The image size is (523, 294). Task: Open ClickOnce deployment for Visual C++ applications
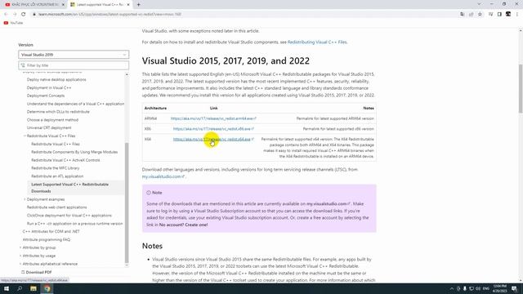click(x=69, y=216)
